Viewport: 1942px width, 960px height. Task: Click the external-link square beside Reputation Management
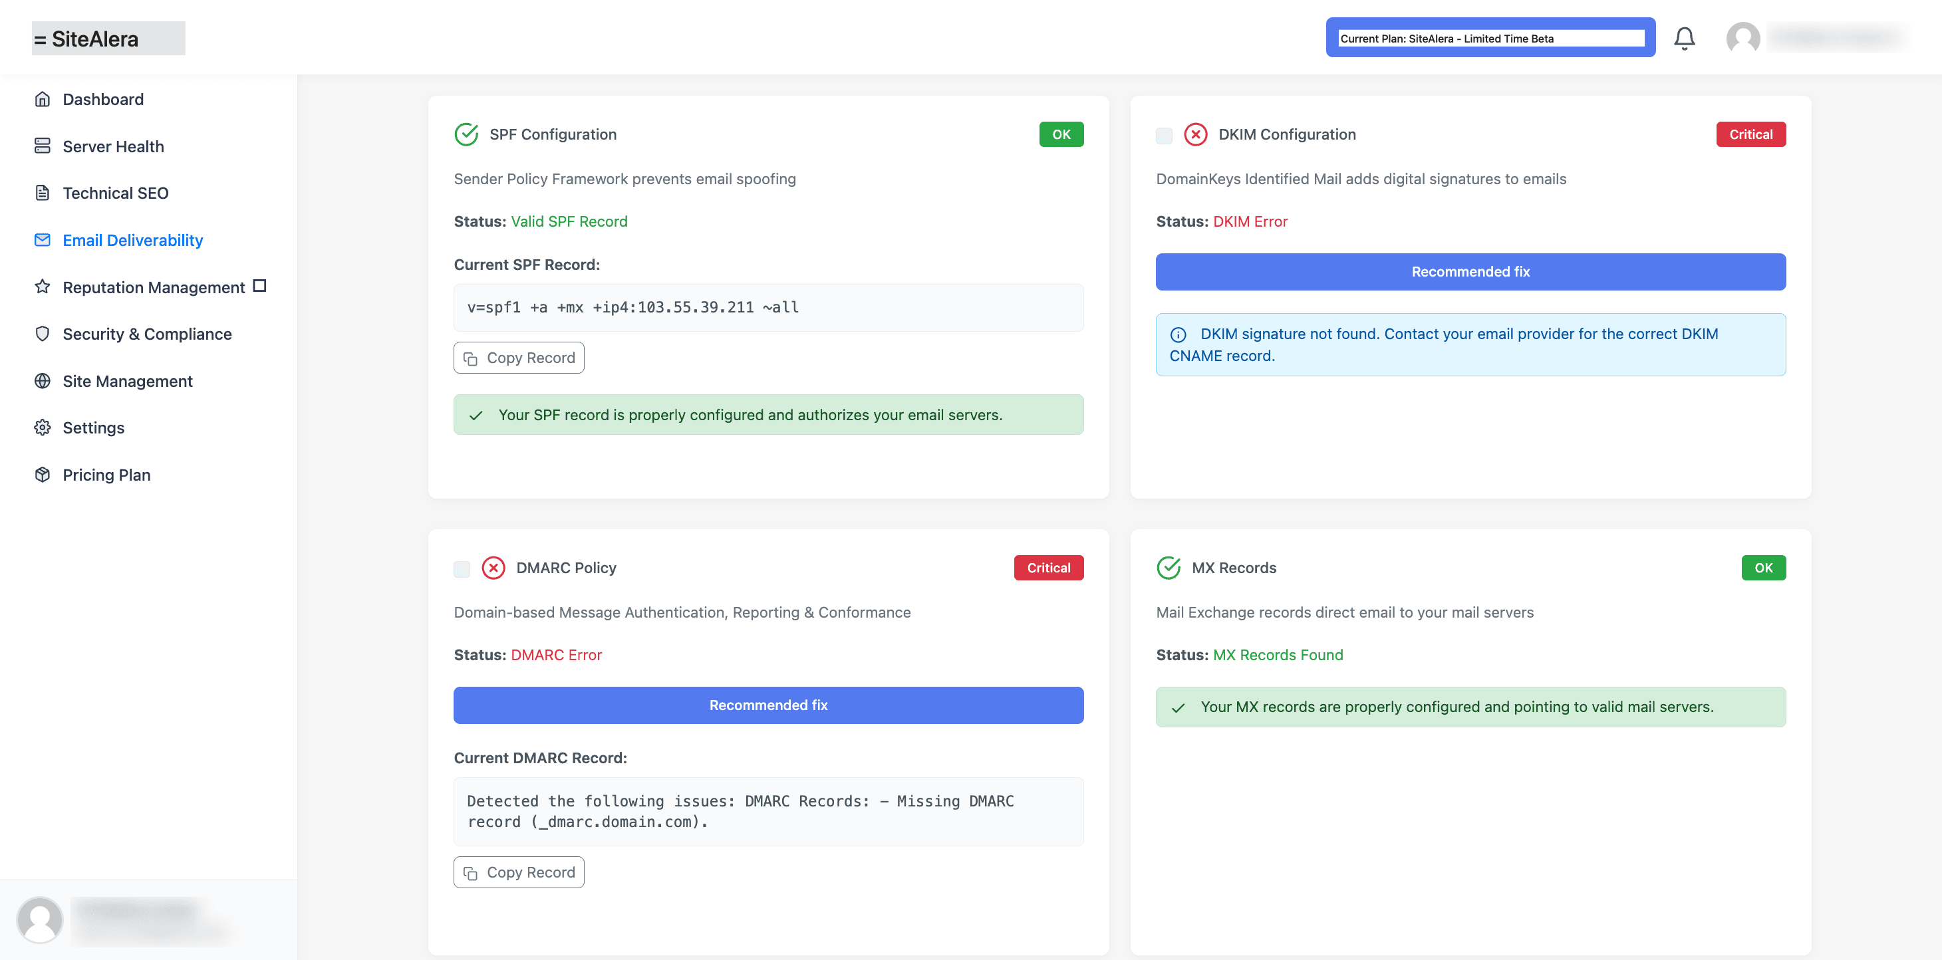coord(259,287)
